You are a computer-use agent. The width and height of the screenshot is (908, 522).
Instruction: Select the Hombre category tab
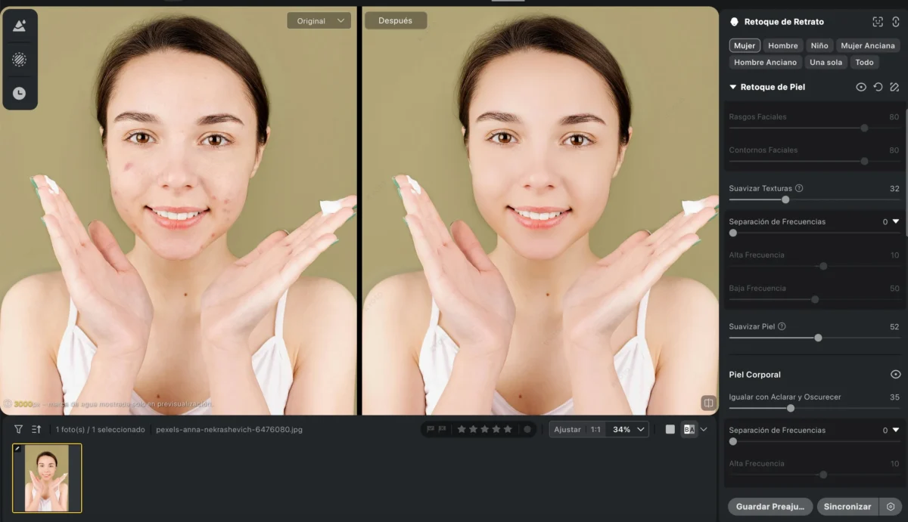(782, 45)
